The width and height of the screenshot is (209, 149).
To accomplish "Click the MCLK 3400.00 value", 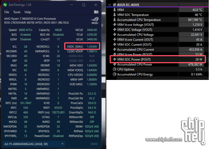I will tap(92, 30).
